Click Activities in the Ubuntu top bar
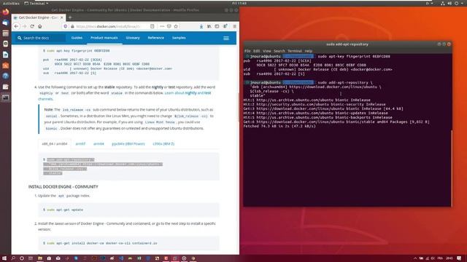This screenshot has height=262, width=467. (x=11, y=3)
